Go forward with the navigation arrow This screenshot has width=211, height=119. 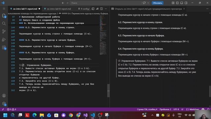[x=67, y=3]
